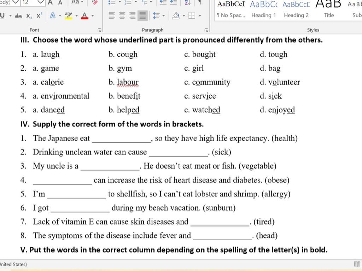Screen dimensions: 362x271
Task: Open line and paragraph spacing
Action: click(x=157, y=16)
